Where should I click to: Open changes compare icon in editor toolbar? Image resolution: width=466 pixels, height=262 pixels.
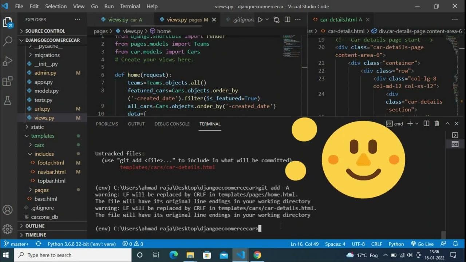[277, 20]
